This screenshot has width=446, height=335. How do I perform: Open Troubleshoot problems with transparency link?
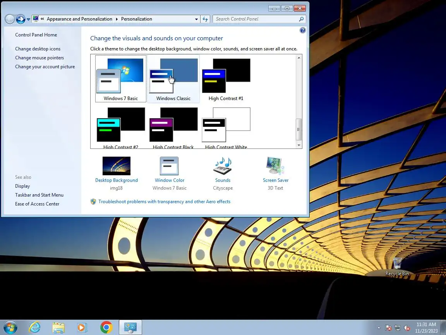click(x=165, y=201)
